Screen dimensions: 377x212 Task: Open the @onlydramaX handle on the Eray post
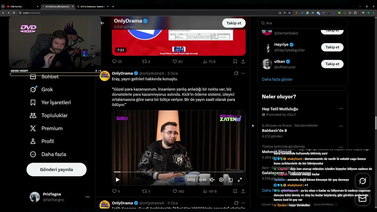152,73
